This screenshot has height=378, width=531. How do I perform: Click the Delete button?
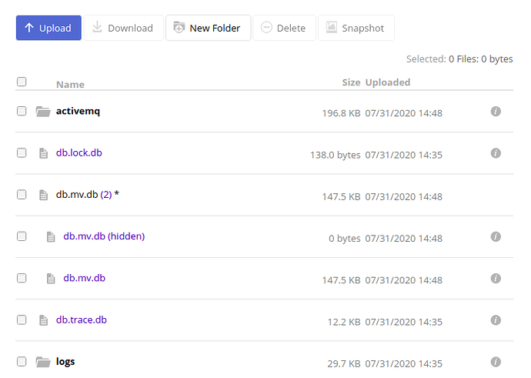(284, 28)
